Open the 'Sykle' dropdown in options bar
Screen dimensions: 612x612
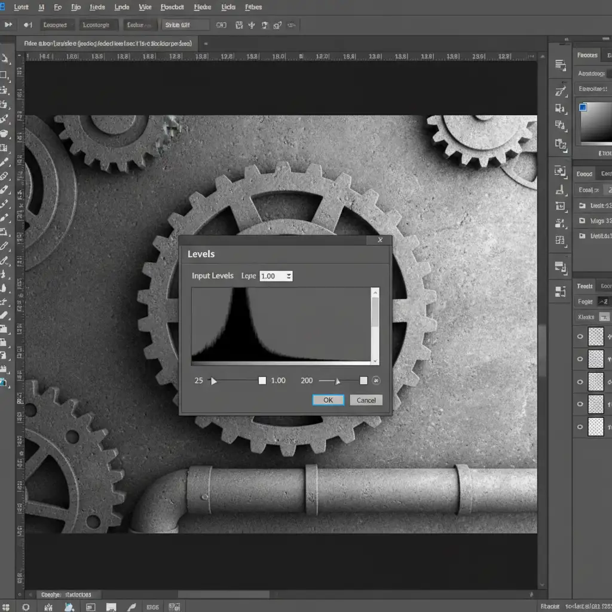pos(186,25)
